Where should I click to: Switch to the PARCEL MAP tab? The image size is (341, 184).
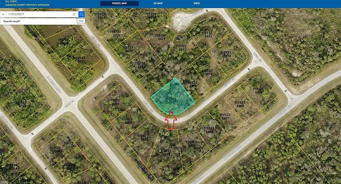[119, 3]
